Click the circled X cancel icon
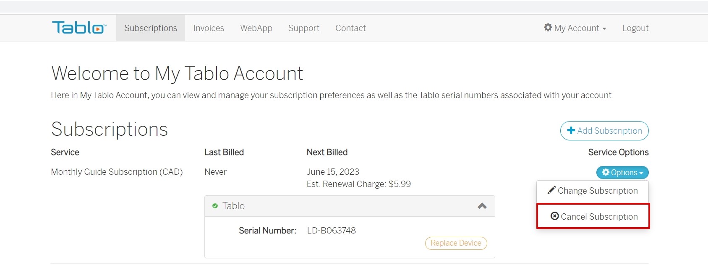 [x=554, y=216]
